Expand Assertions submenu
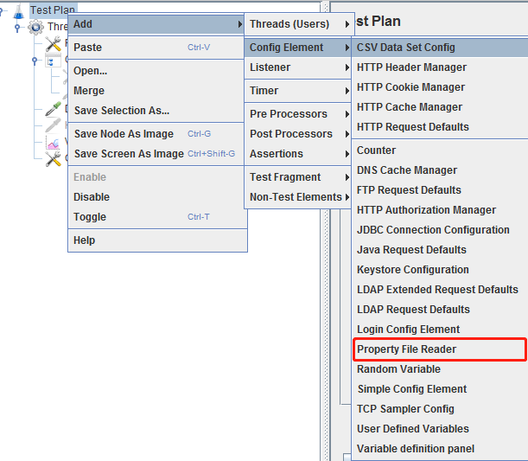The width and height of the screenshot is (528, 461). (x=297, y=154)
